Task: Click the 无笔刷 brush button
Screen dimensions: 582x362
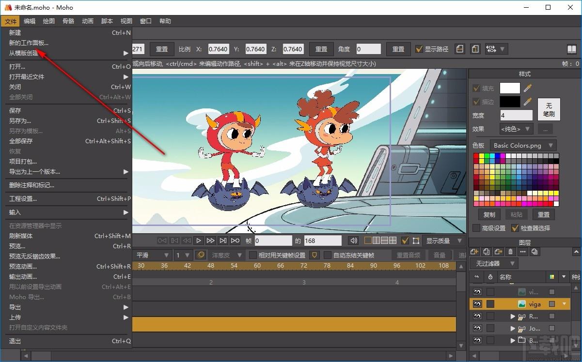Action: (549, 109)
